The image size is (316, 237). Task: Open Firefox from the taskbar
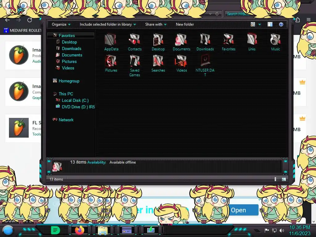pyautogui.click(x=80, y=230)
